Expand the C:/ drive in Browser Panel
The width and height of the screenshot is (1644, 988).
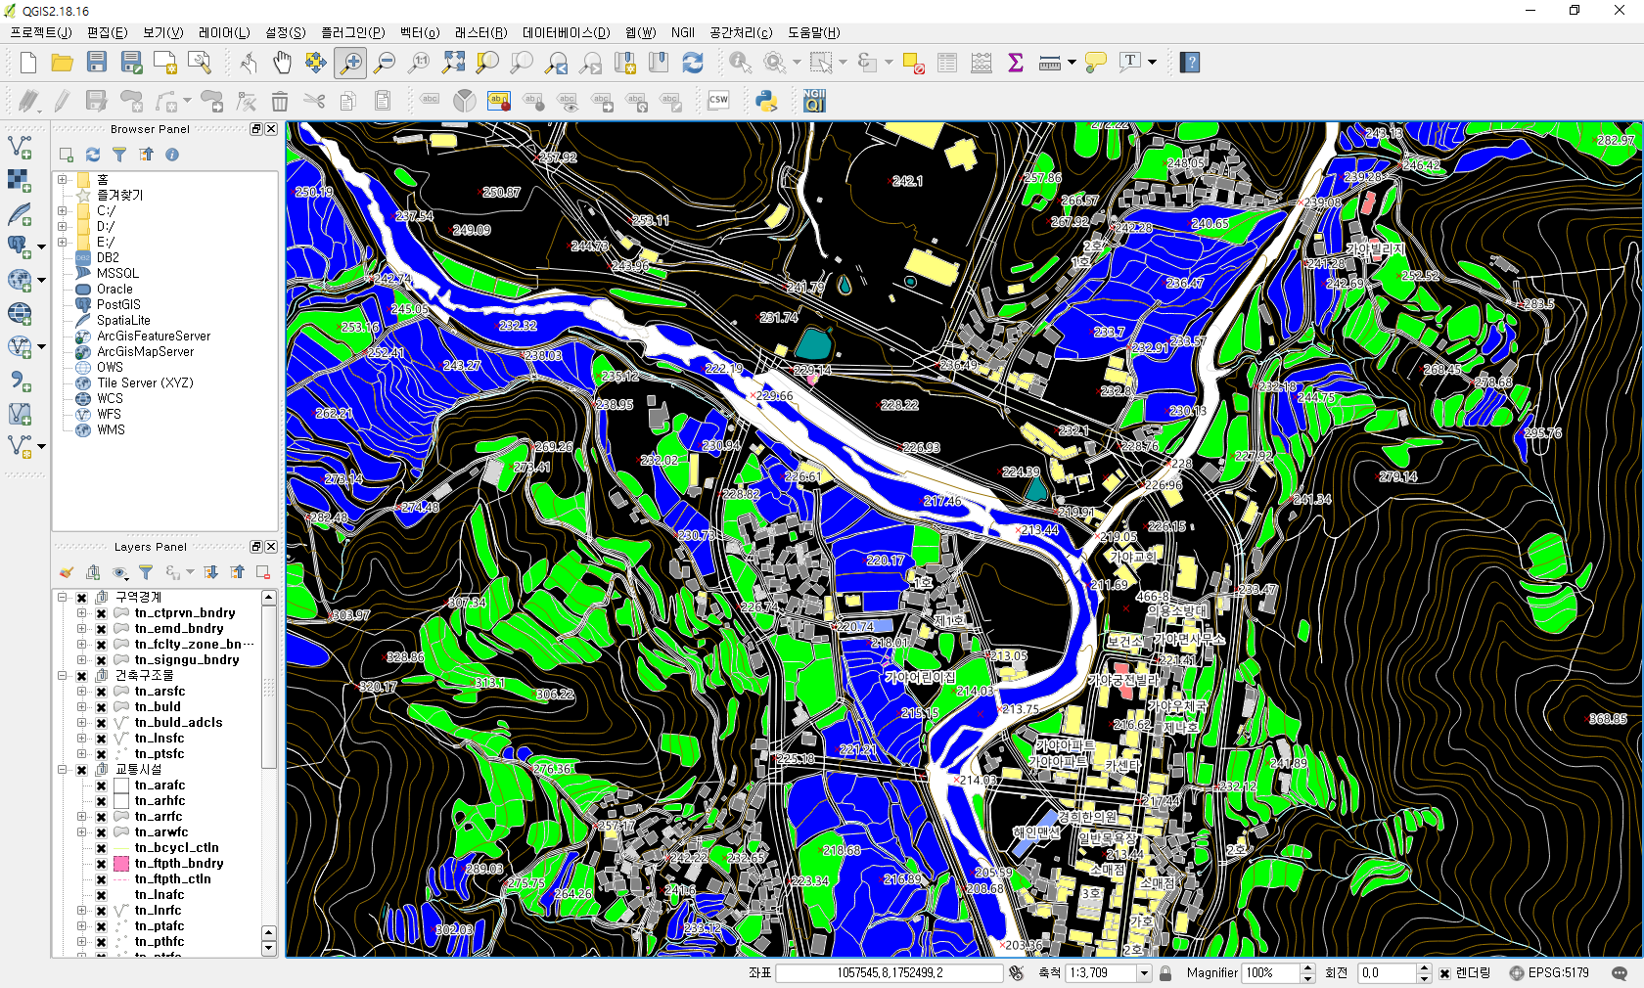pos(63,210)
